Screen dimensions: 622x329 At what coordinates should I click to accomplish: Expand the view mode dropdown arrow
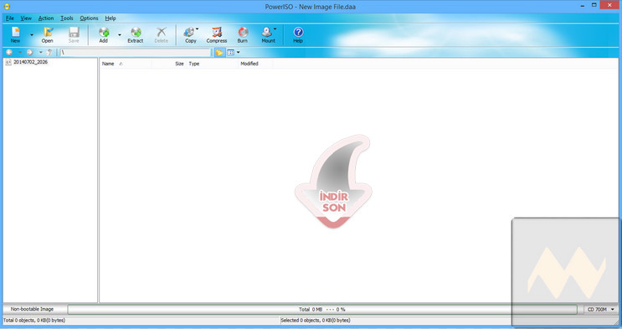[x=238, y=52]
